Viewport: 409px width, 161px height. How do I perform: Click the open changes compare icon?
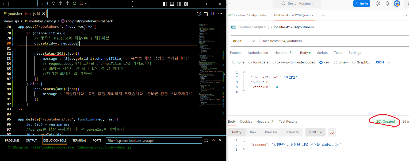[x=206, y=14]
